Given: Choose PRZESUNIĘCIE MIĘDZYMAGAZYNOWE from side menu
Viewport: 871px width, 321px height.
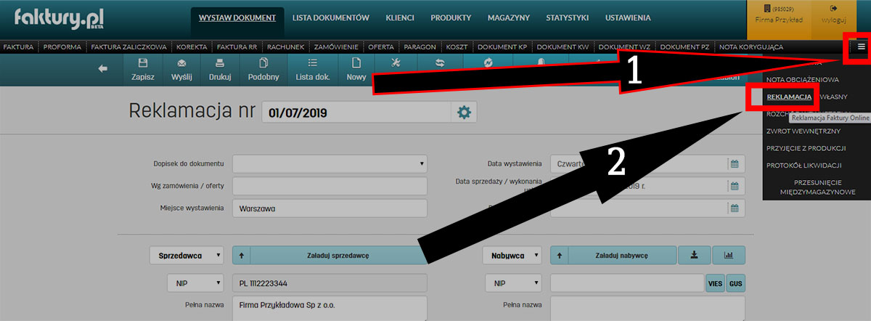Looking at the screenshot, I should click(x=818, y=187).
